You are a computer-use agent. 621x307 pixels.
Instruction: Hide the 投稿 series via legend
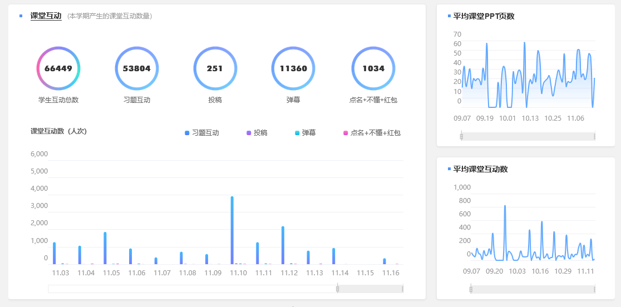pos(257,133)
